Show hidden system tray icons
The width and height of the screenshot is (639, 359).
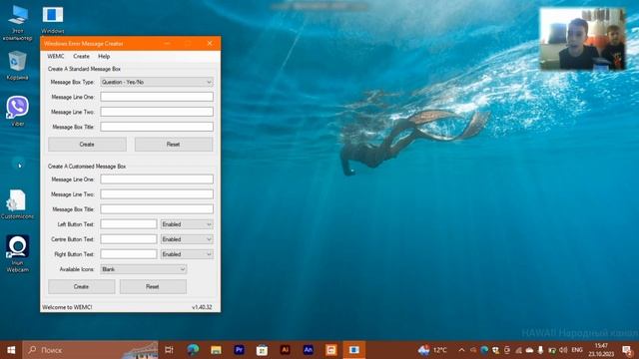[461, 350]
